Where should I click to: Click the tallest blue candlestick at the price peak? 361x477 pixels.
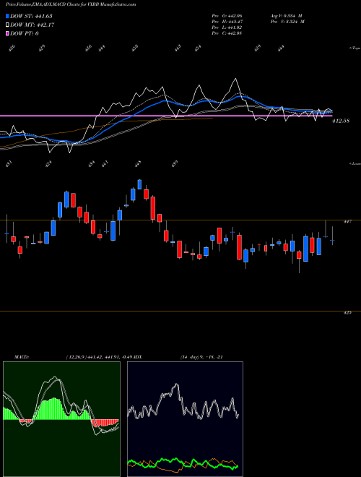[139, 184]
